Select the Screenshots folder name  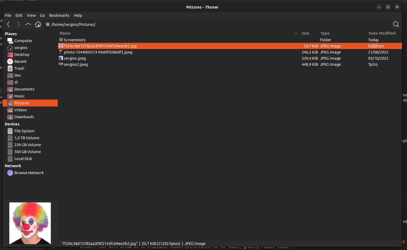click(74, 40)
